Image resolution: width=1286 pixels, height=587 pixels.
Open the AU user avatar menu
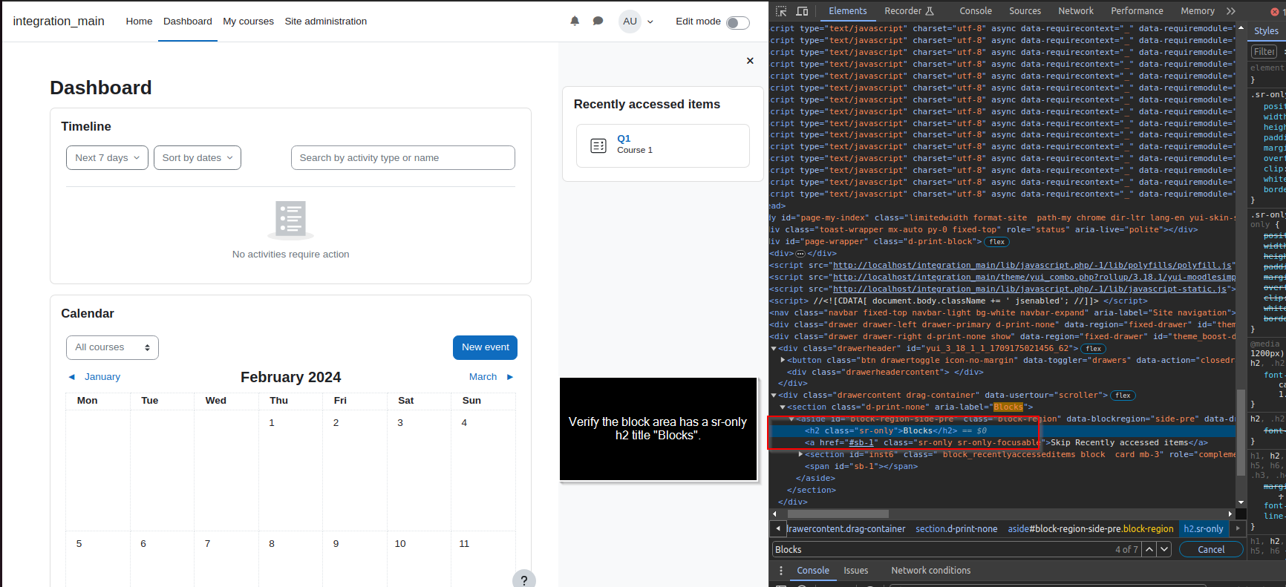pos(630,22)
